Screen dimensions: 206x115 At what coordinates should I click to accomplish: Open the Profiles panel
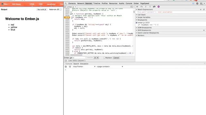click(105, 4)
